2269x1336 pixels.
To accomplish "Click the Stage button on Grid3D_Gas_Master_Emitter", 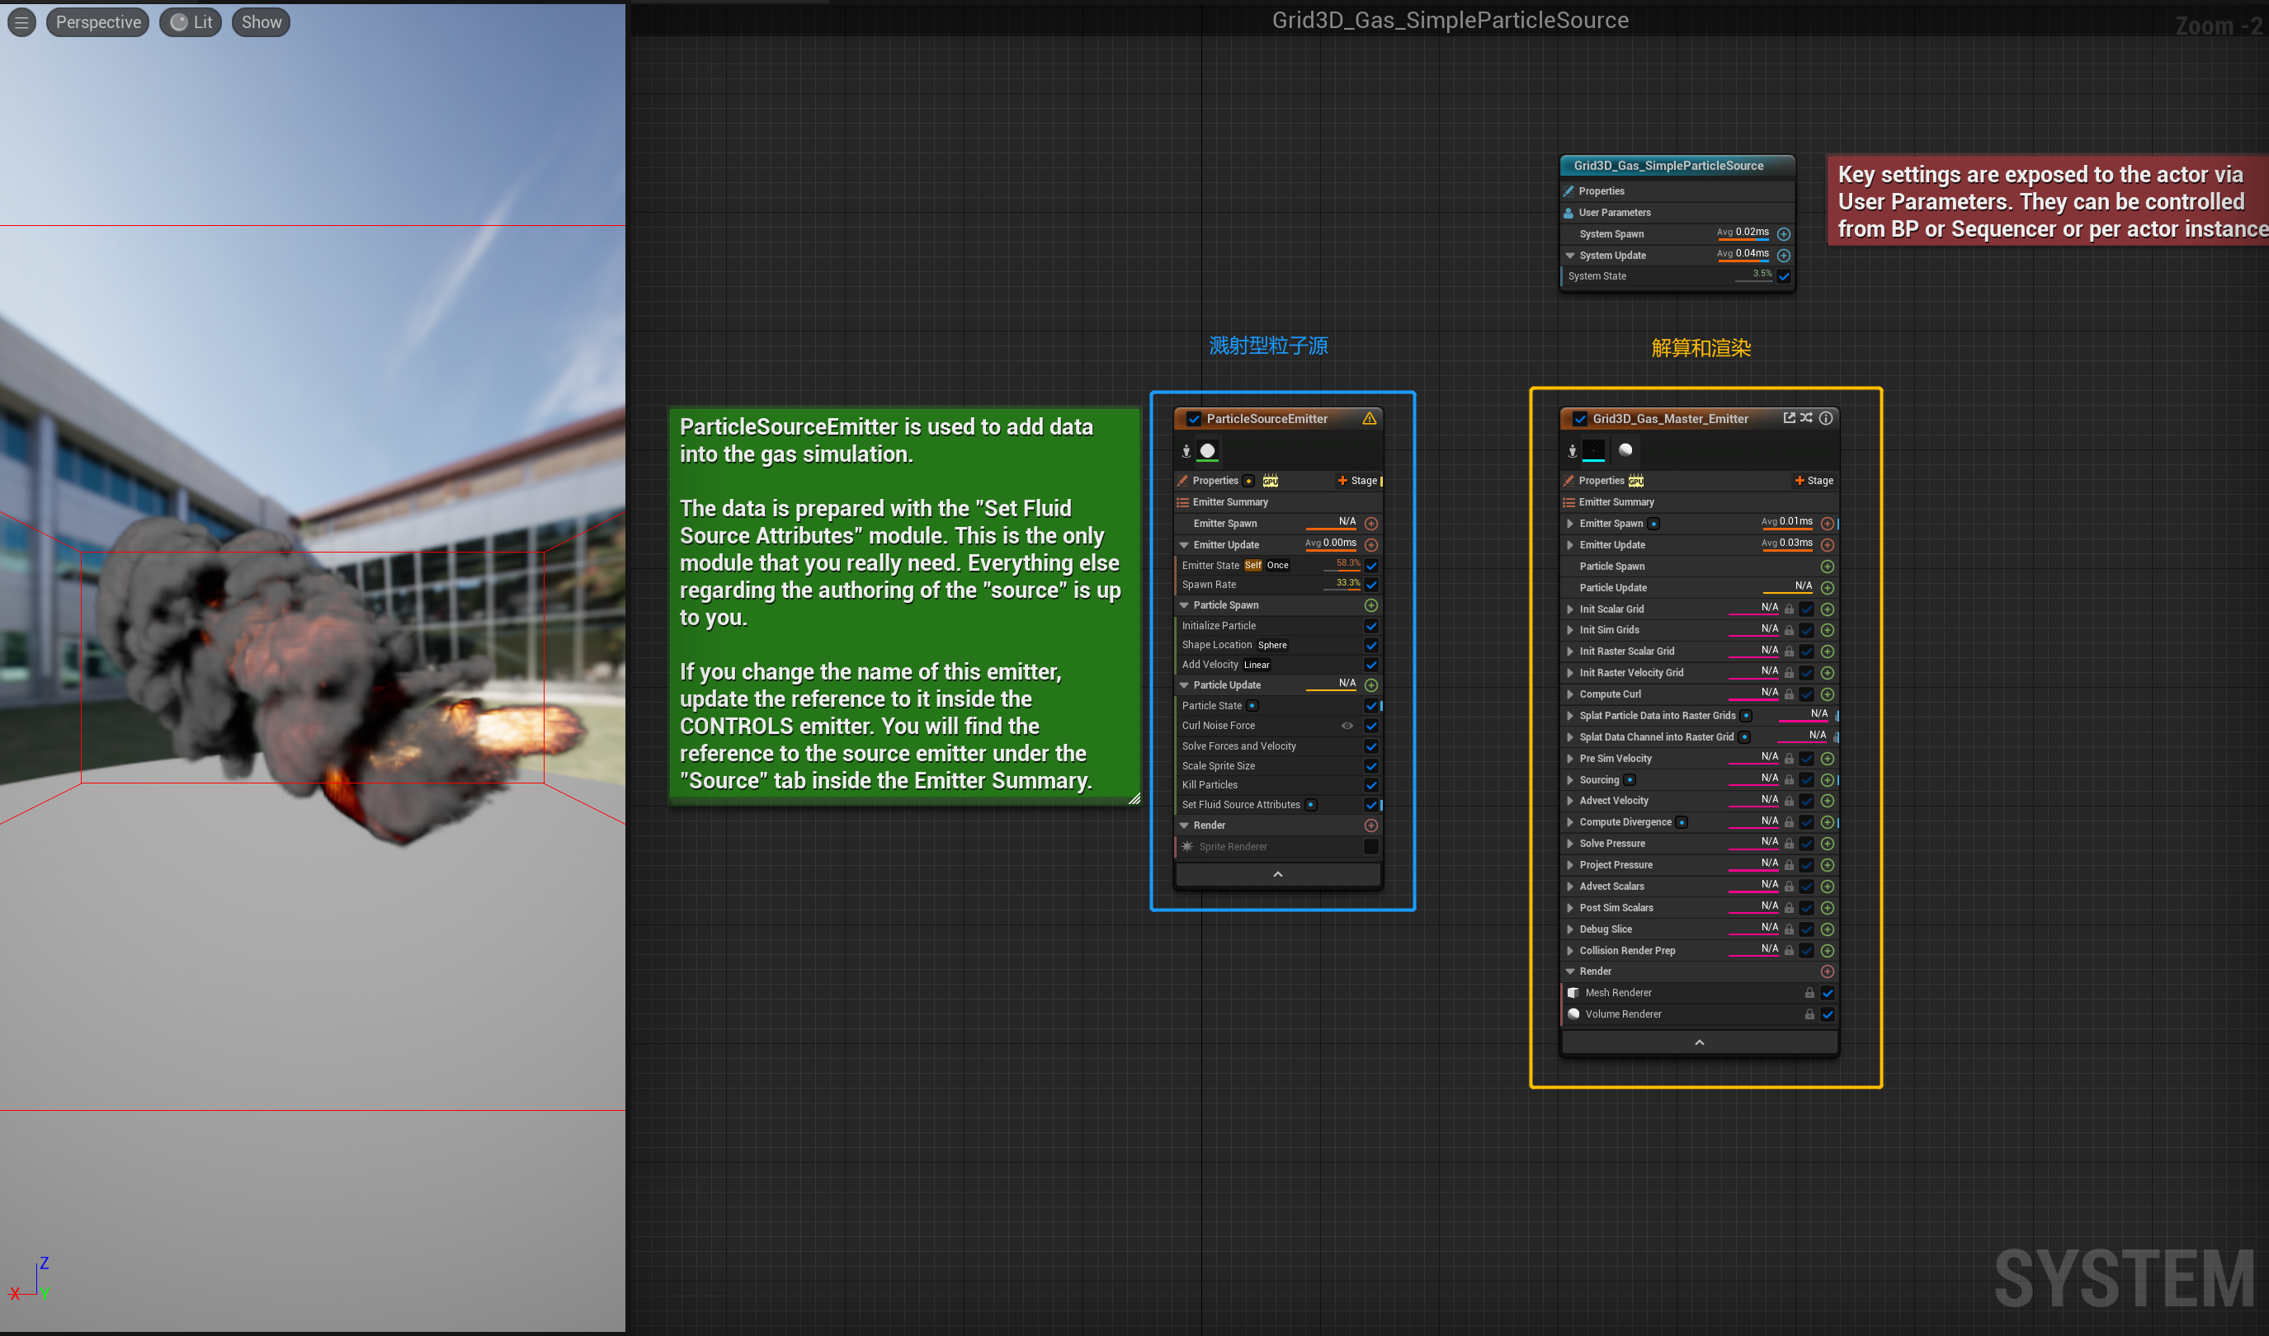I will coord(1814,481).
